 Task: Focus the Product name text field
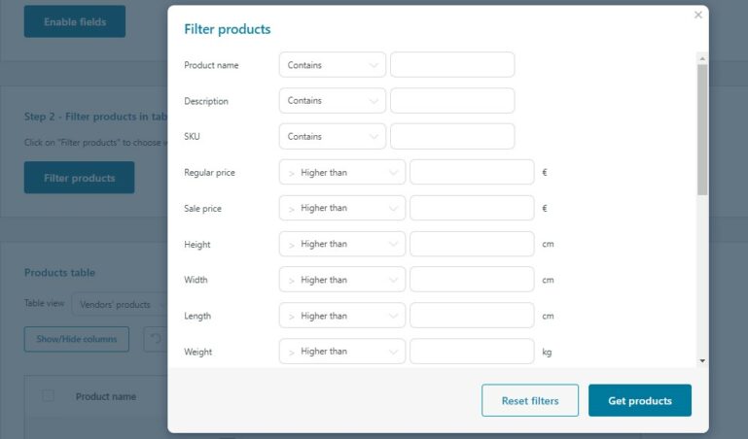click(452, 65)
